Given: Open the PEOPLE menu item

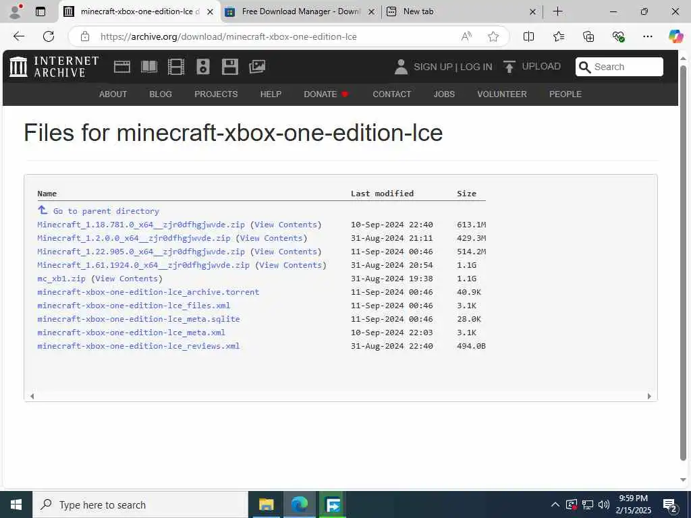Looking at the screenshot, I should pyautogui.click(x=565, y=94).
